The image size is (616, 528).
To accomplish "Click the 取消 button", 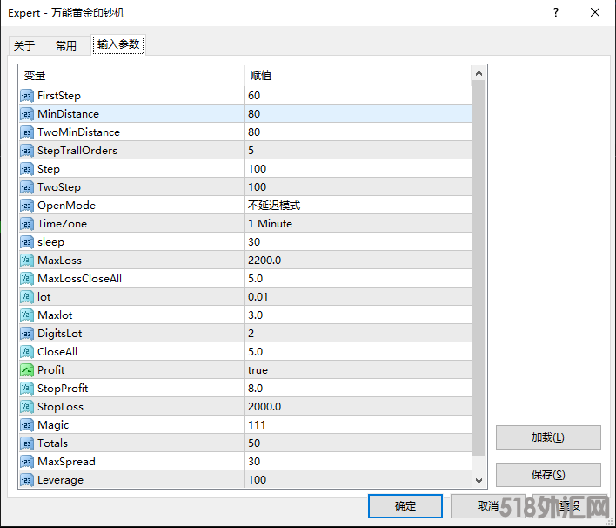I will pyautogui.click(x=487, y=506).
